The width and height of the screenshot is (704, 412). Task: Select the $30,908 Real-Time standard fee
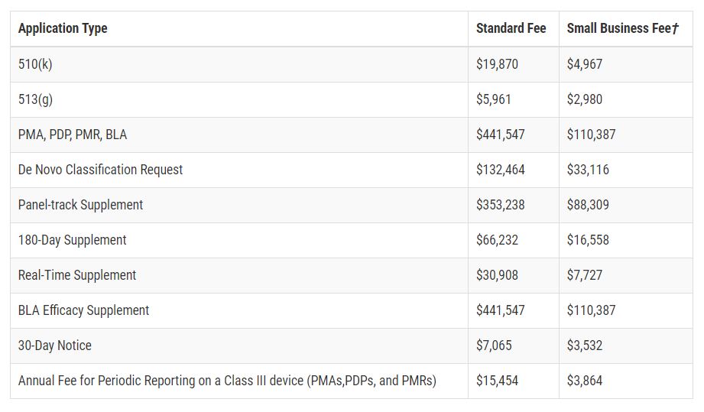(x=497, y=275)
